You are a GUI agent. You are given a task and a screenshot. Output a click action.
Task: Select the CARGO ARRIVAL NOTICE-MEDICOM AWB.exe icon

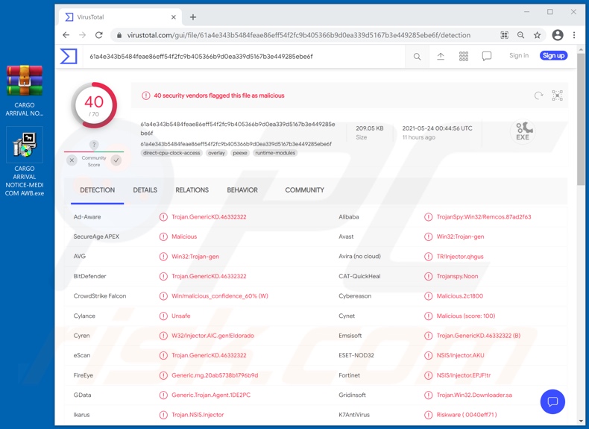pos(25,162)
